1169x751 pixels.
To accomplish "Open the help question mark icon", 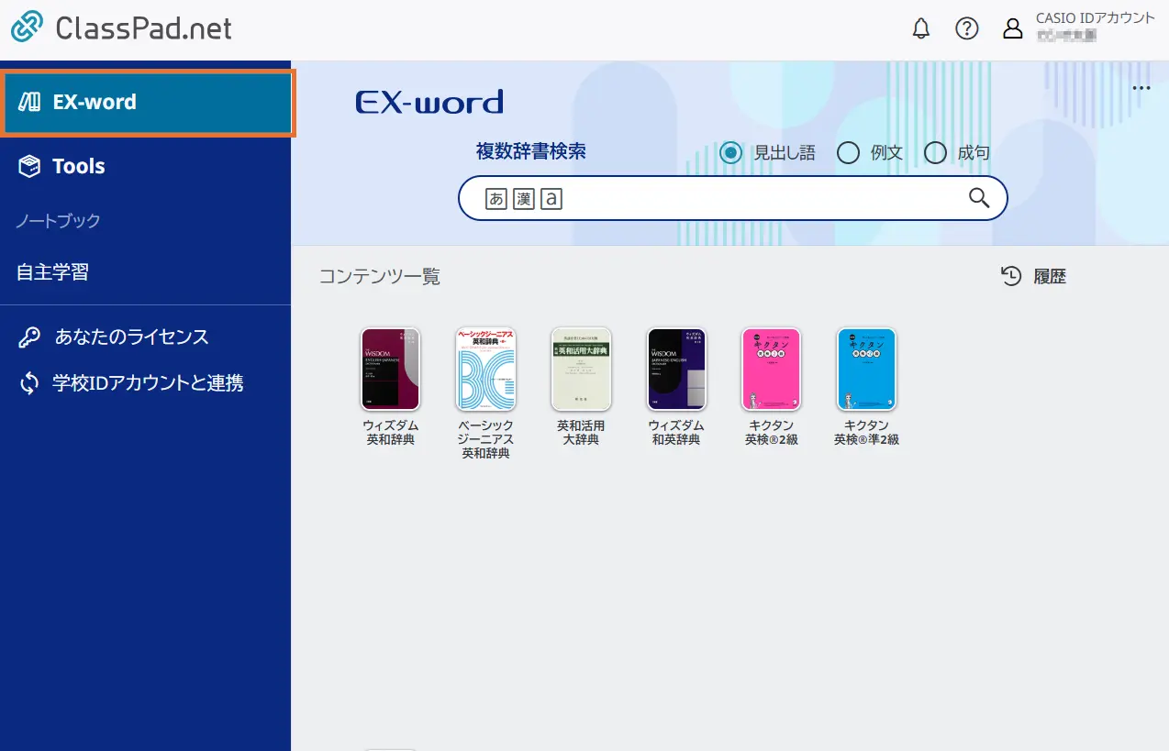I will click(967, 28).
